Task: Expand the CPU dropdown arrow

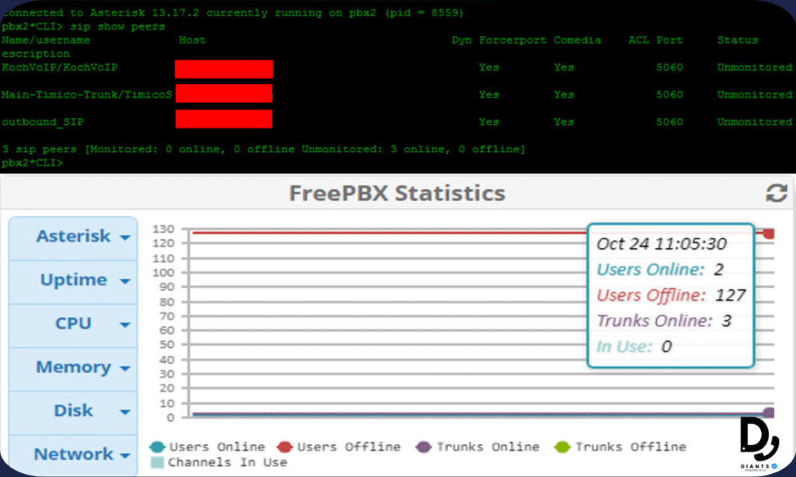Action: point(125,325)
